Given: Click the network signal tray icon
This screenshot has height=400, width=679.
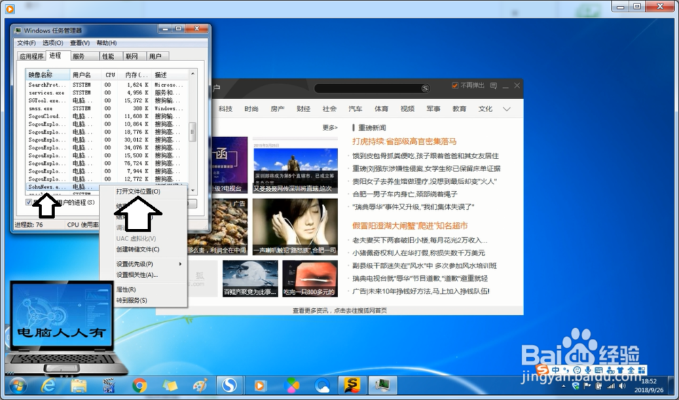Looking at the screenshot, I should (x=611, y=386).
